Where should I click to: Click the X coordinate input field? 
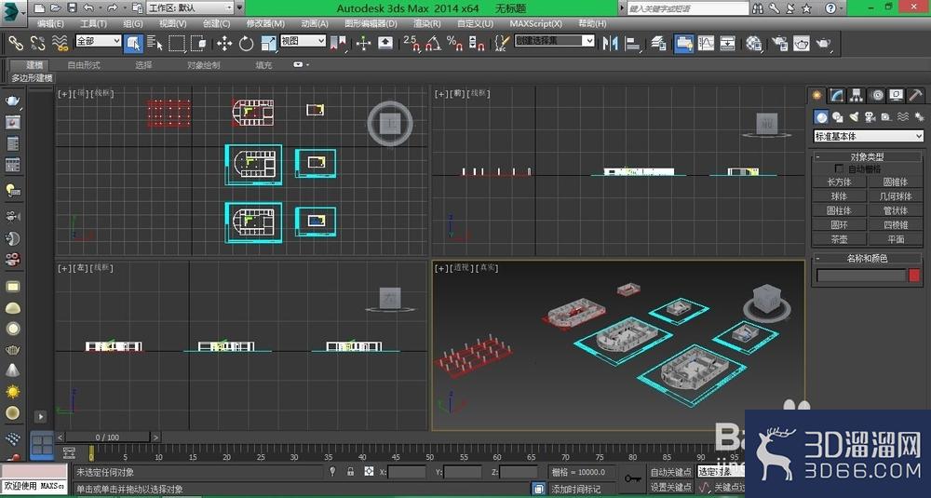[407, 472]
